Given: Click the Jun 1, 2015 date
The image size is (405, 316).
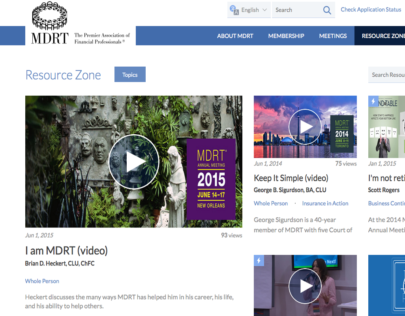Looking at the screenshot, I should [39, 235].
